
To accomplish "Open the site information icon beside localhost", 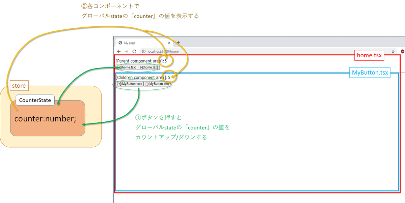I will coord(143,51).
